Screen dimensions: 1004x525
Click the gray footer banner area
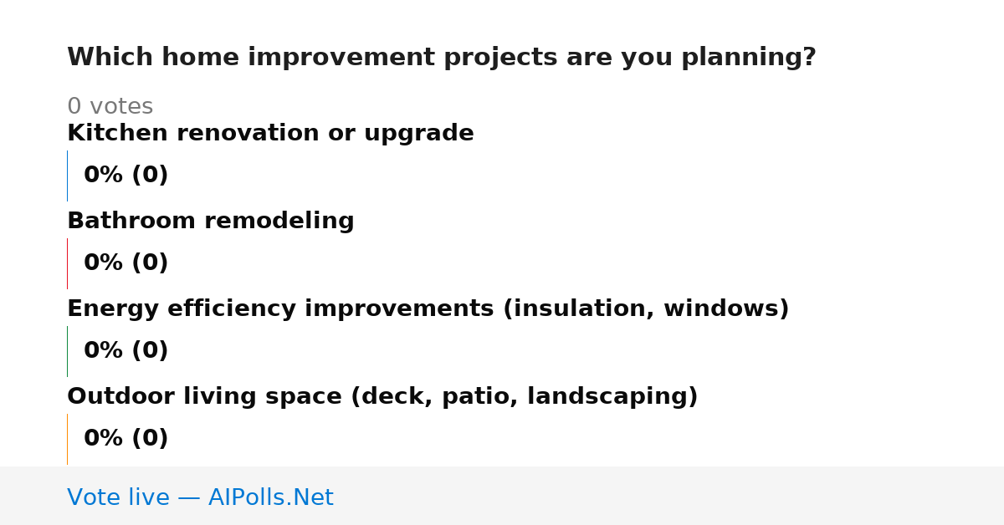(x=502, y=496)
